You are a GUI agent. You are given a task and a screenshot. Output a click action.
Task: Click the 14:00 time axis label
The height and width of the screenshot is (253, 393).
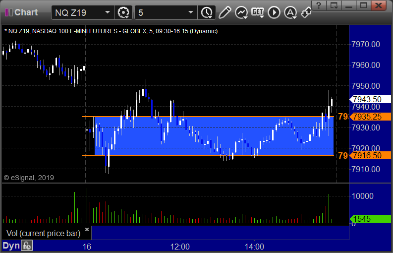pyautogui.click(x=254, y=247)
